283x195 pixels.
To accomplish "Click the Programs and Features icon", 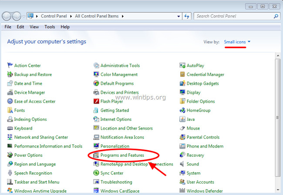I will 97,155.
